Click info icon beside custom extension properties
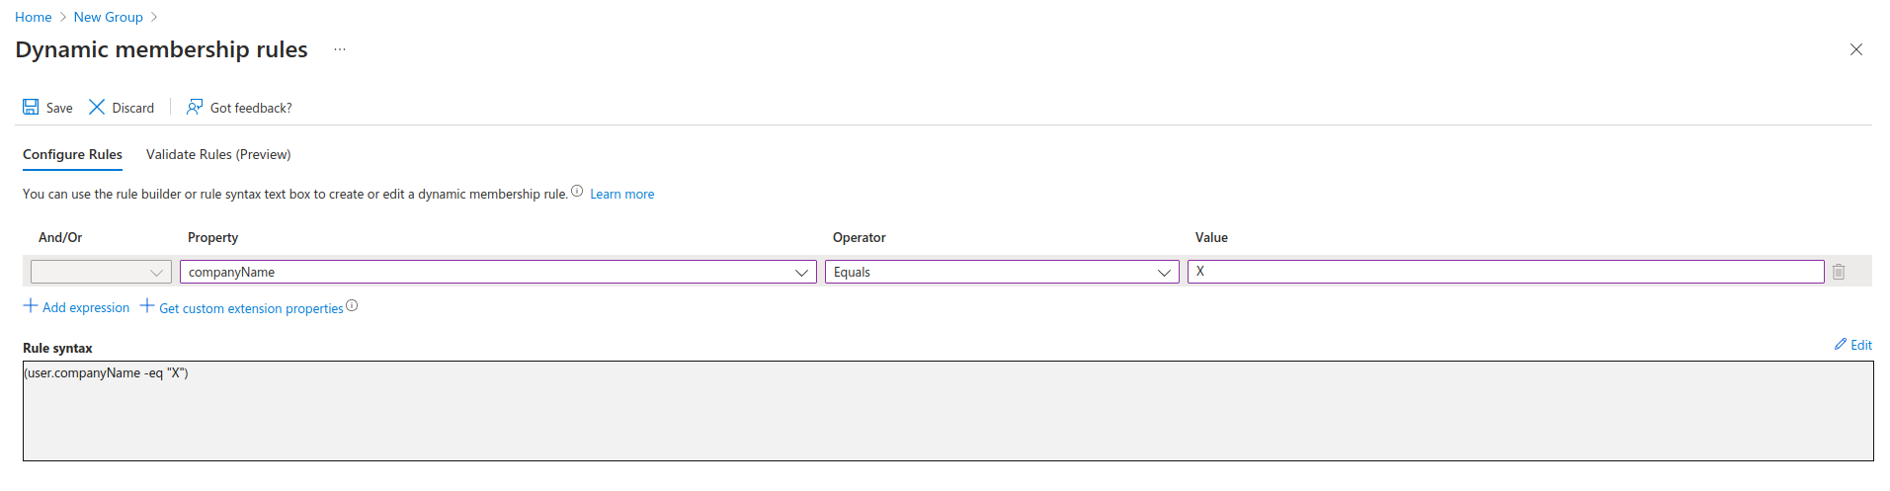Image resolution: width=1890 pixels, height=491 pixels. [x=352, y=306]
